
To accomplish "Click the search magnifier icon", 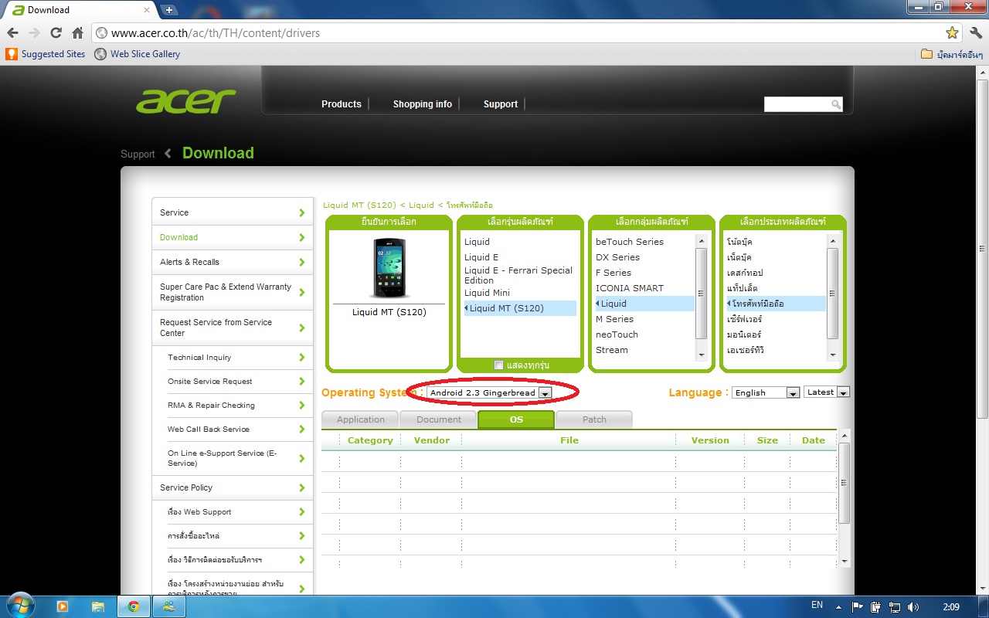I will (x=836, y=104).
